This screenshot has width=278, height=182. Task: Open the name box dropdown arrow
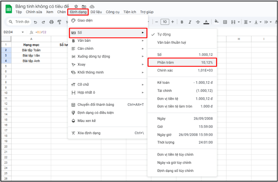click(23, 32)
